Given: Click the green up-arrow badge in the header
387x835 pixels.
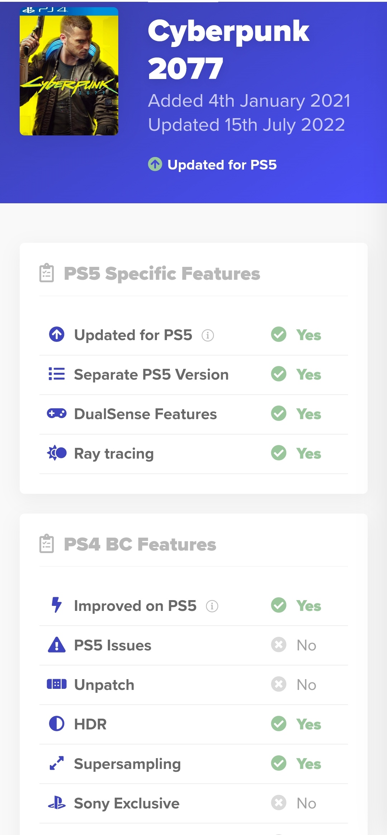Looking at the screenshot, I should point(155,164).
